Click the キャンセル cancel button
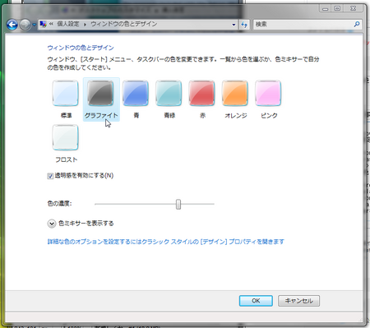The image size is (370, 328). point(298,301)
